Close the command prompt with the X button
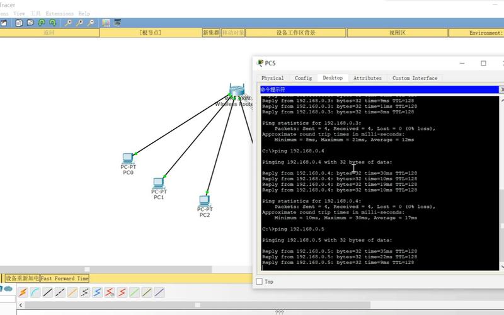The image size is (504, 315). [x=501, y=90]
